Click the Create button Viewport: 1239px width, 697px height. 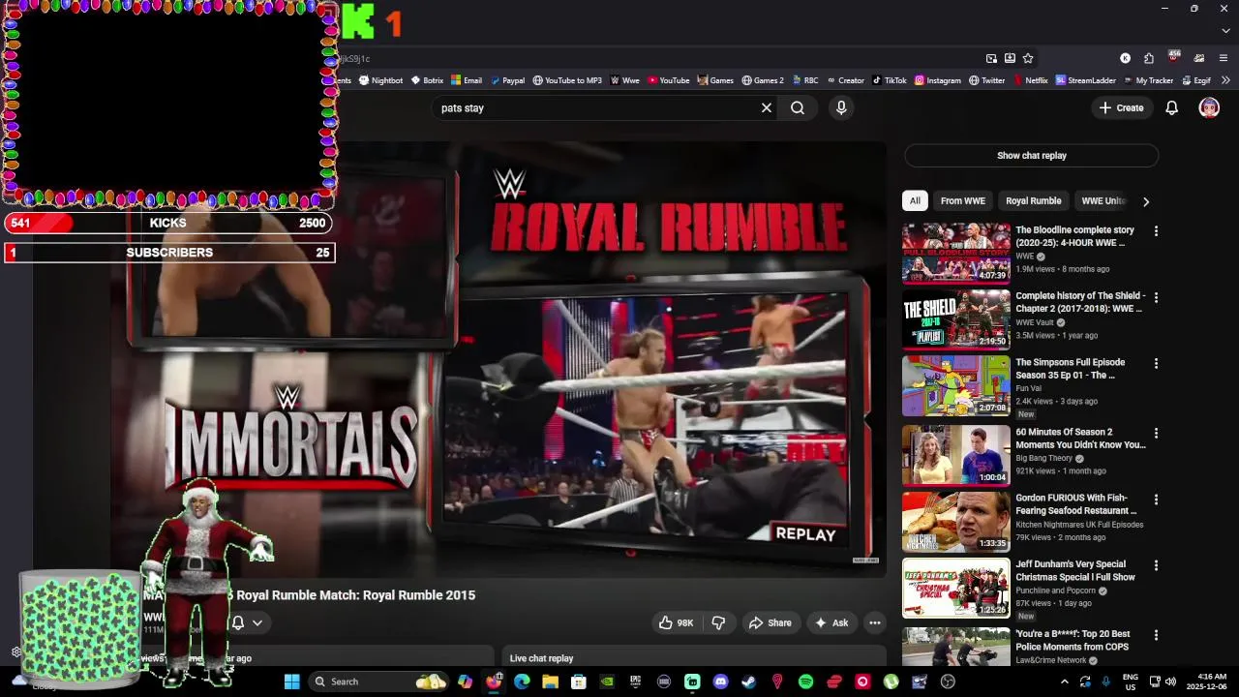[x=1121, y=108]
